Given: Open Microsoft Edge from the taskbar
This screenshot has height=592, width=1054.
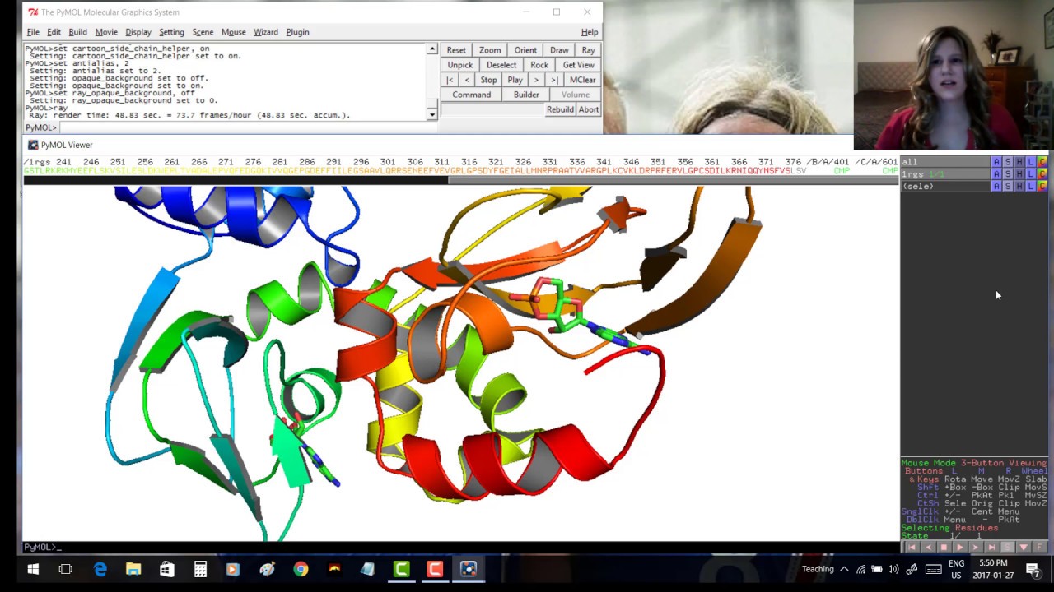Looking at the screenshot, I should (x=100, y=569).
